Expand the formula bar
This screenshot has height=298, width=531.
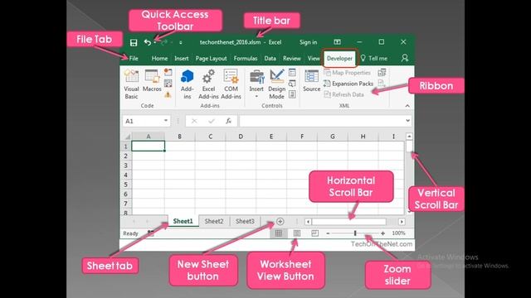tap(407, 121)
